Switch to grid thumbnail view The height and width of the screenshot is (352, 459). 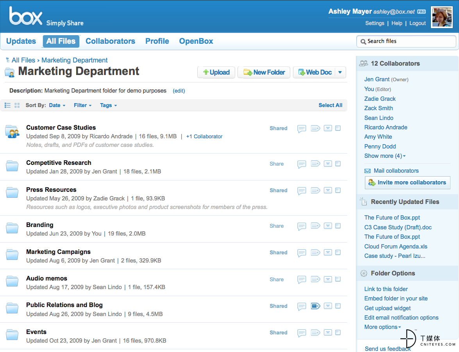17,105
